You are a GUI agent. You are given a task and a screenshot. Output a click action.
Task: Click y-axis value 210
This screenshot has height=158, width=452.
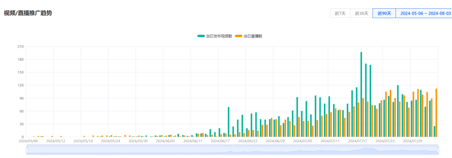point(21,46)
